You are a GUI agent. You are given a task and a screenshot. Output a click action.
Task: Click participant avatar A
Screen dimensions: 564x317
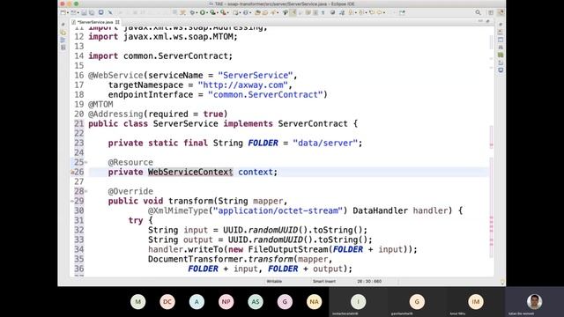197,302
